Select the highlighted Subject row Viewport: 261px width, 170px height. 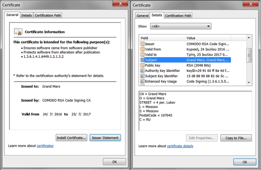[186, 60]
